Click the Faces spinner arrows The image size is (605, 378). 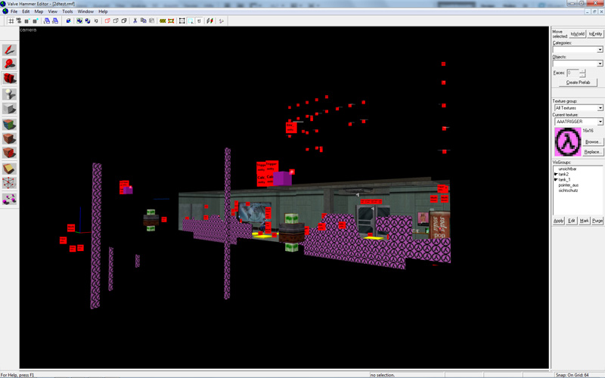(x=582, y=73)
